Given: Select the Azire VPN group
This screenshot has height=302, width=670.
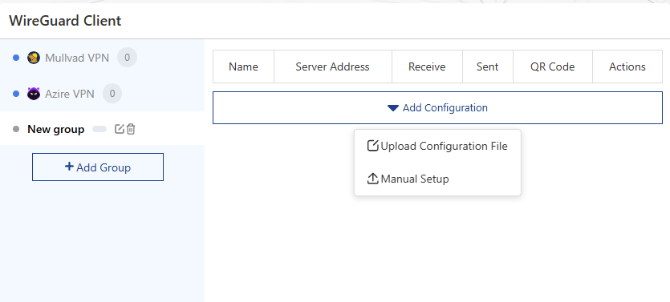Looking at the screenshot, I should pyautogui.click(x=102, y=94).
